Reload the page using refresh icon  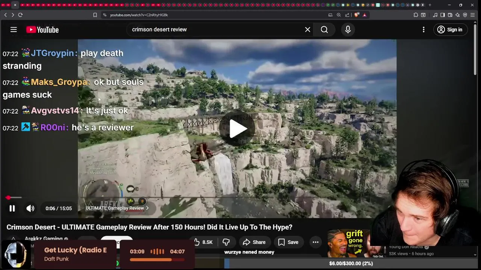[20, 15]
